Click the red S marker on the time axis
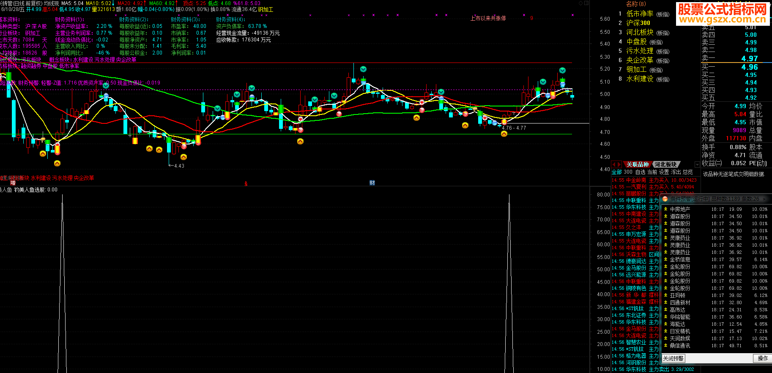This screenshot has height=373, width=772. (x=246, y=184)
